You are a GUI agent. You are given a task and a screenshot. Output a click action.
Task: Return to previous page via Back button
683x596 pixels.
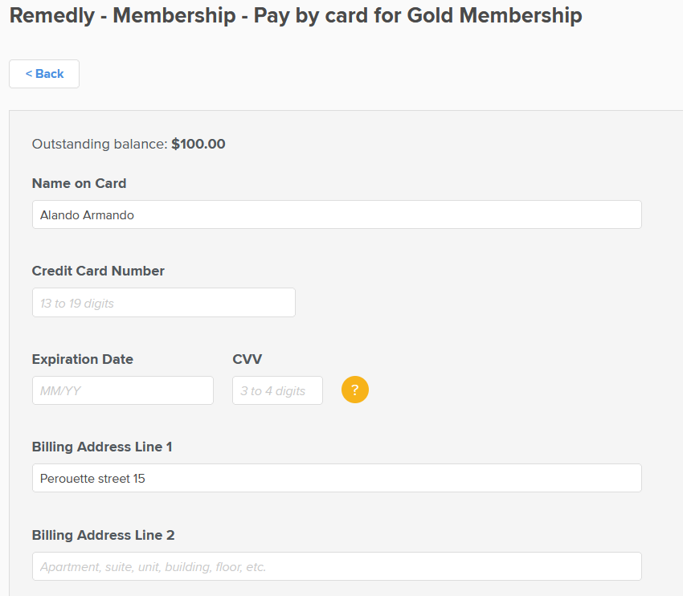coord(43,73)
